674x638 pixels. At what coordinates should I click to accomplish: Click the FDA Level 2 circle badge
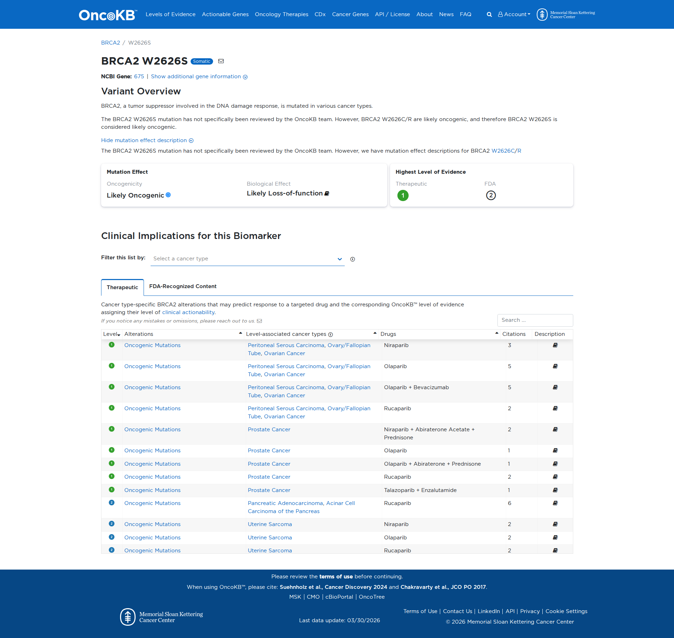[x=491, y=195]
